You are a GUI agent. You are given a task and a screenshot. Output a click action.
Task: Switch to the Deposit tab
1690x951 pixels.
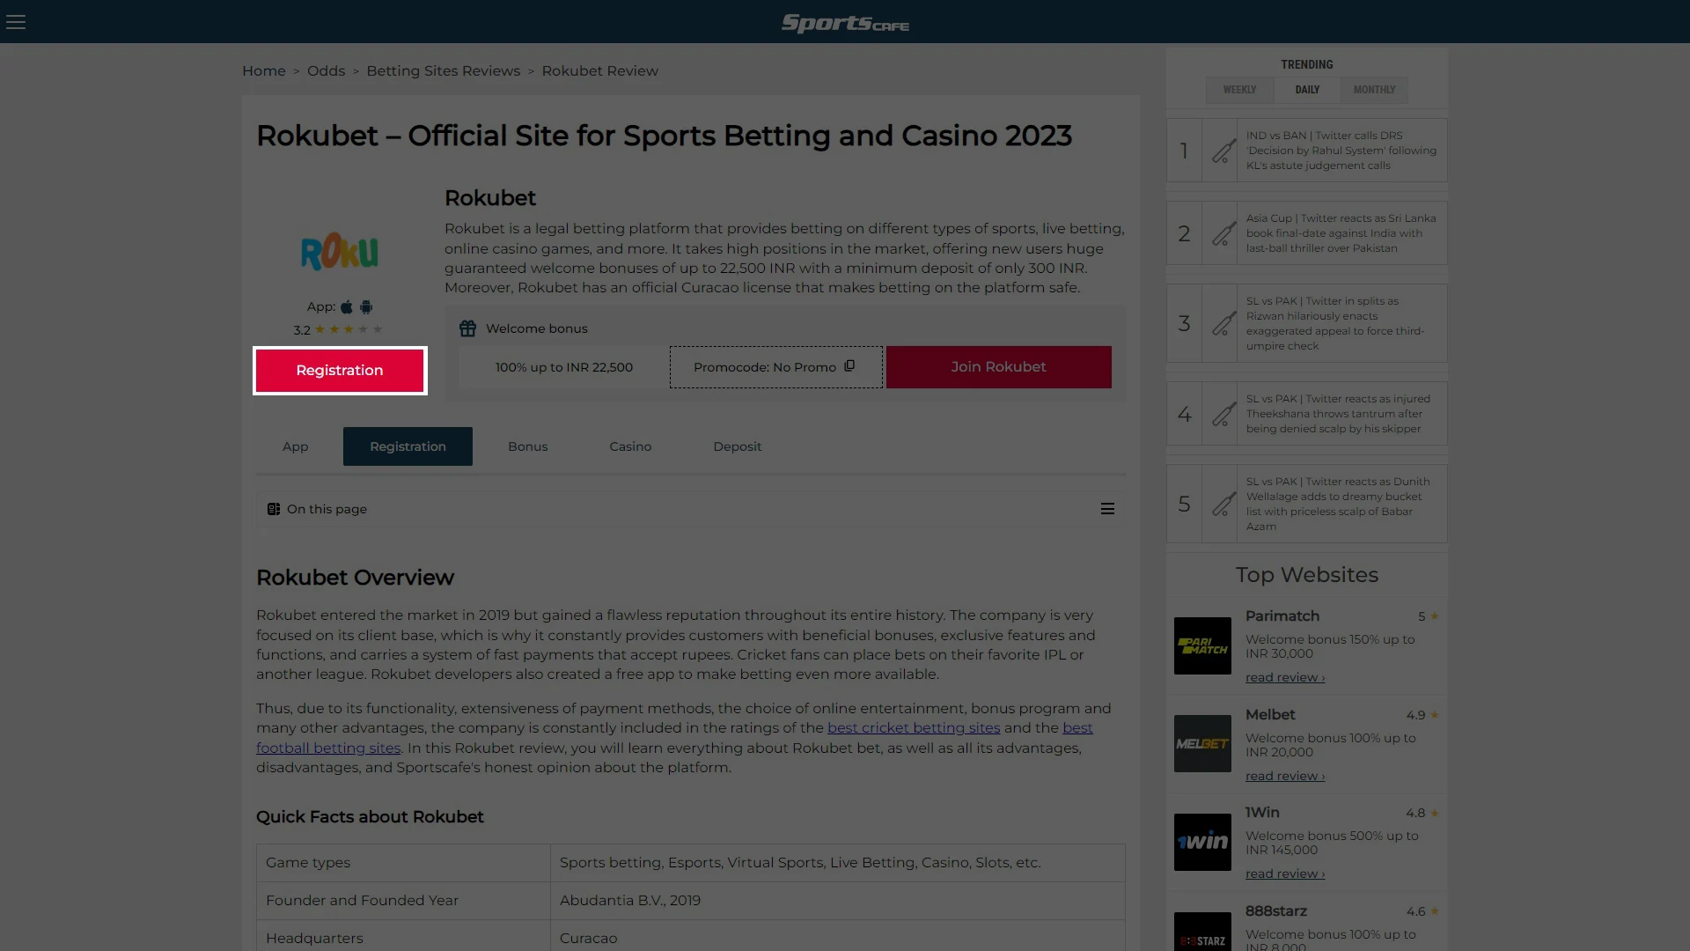pos(737,446)
